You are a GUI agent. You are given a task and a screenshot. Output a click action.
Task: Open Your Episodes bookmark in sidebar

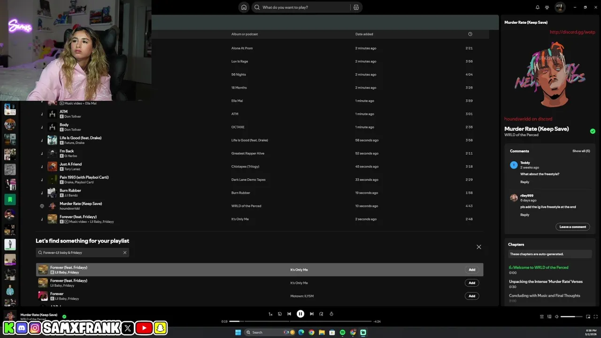coord(10,200)
